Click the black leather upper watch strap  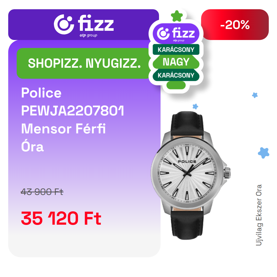(x=187, y=124)
